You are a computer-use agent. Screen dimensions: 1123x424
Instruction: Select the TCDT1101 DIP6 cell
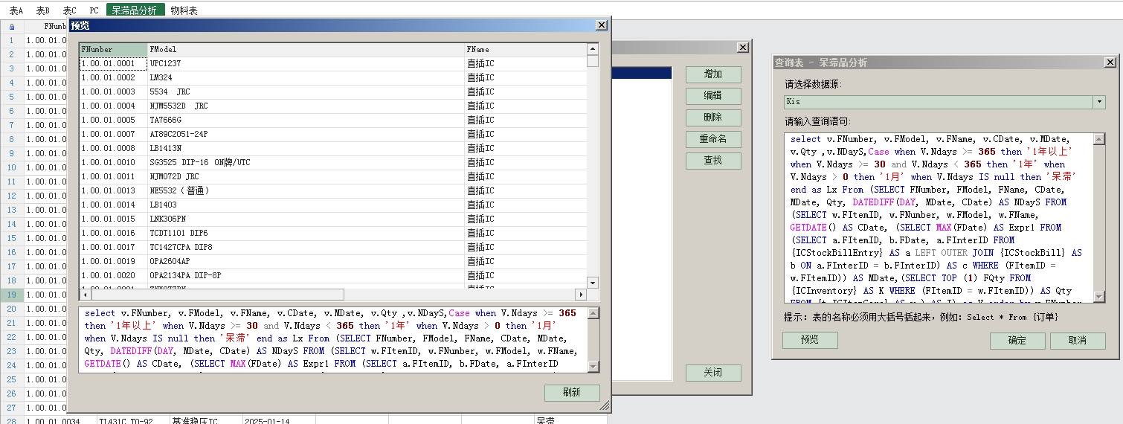[x=306, y=234]
